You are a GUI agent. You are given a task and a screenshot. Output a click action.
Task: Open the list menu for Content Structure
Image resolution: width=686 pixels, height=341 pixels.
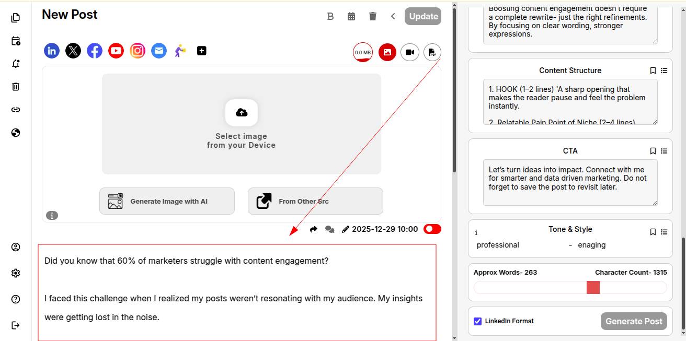664,70
